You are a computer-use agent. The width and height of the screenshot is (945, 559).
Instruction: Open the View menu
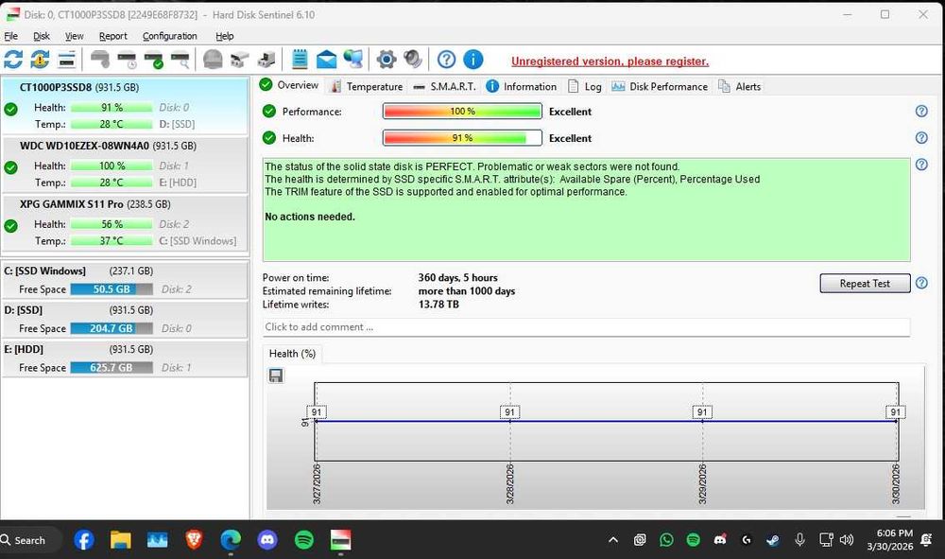(74, 36)
